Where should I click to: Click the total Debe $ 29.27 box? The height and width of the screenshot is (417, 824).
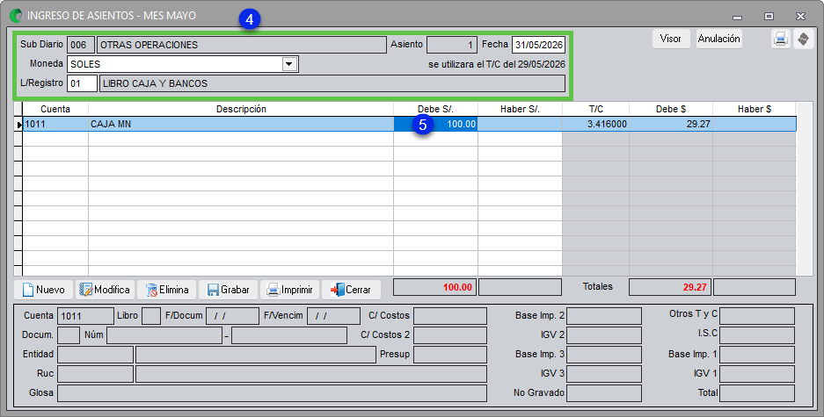pyautogui.click(x=670, y=287)
